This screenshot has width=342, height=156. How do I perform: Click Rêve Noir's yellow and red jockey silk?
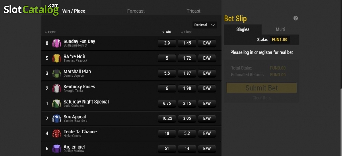(x=57, y=58)
